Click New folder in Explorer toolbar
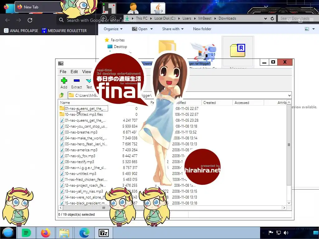 (202, 29)
